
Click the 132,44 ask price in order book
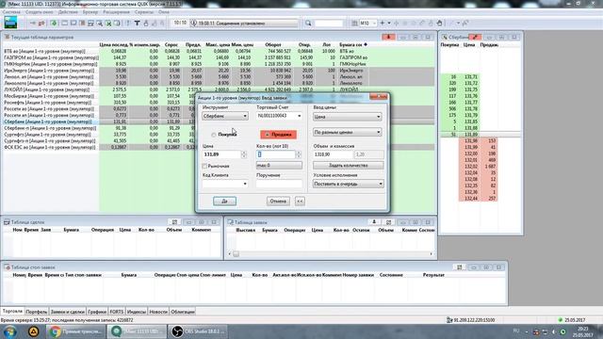coord(470,199)
